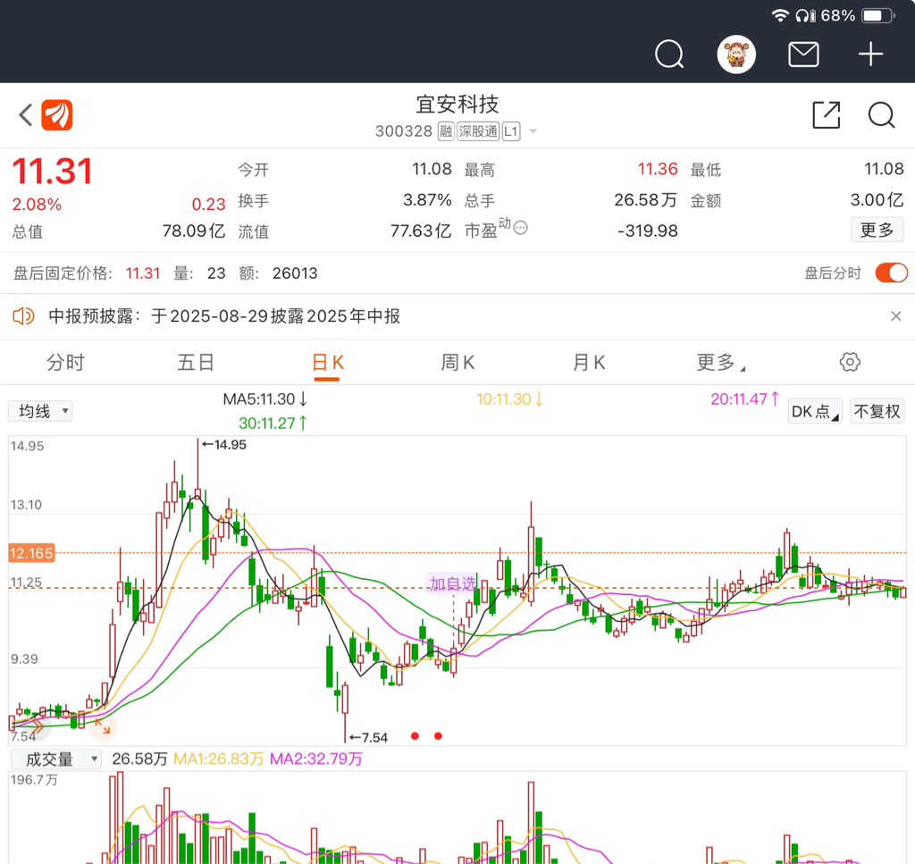Tap the 不复权 adjustment button
The height and width of the screenshot is (864, 915).
877,411
